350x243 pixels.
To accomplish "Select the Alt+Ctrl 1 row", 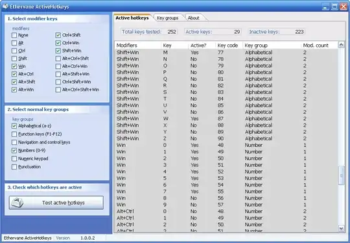I will (226, 218).
